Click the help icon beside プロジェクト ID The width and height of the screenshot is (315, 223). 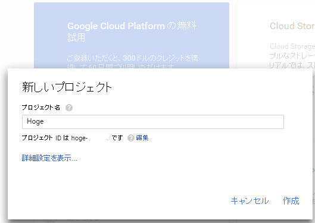click(131, 138)
